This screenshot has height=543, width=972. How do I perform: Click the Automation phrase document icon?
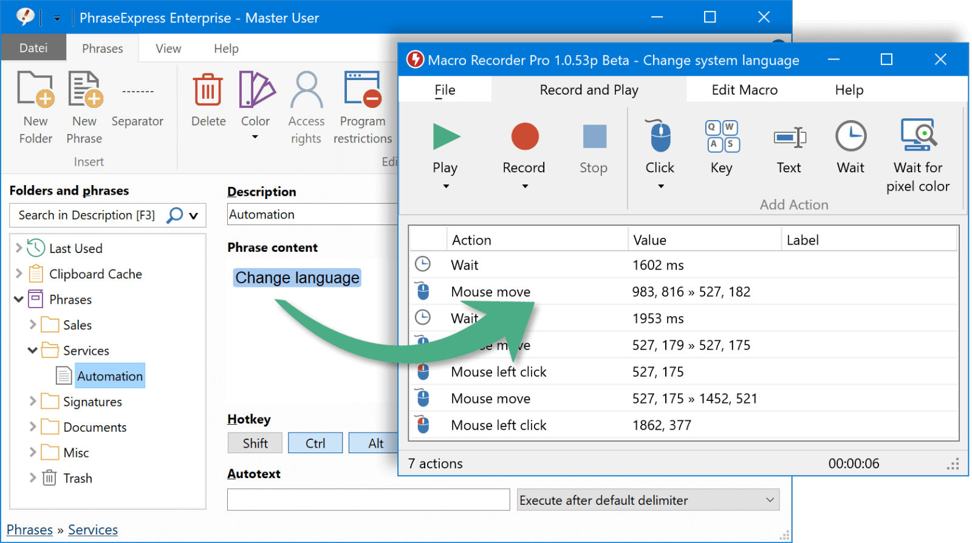[64, 376]
